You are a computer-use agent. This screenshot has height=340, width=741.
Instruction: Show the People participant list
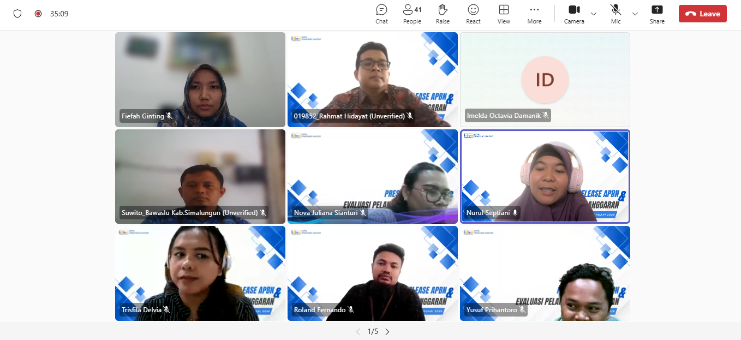(412, 14)
